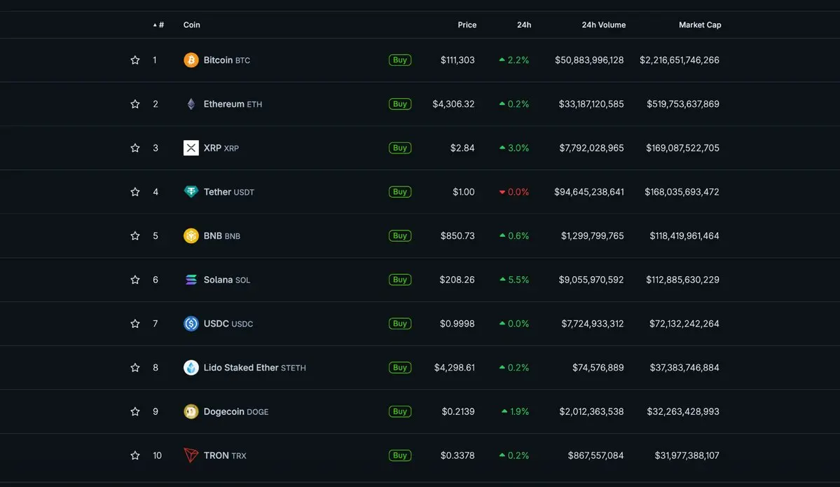Click TRON market cap $31,977,388,107
840x487 pixels.
click(x=687, y=455)
